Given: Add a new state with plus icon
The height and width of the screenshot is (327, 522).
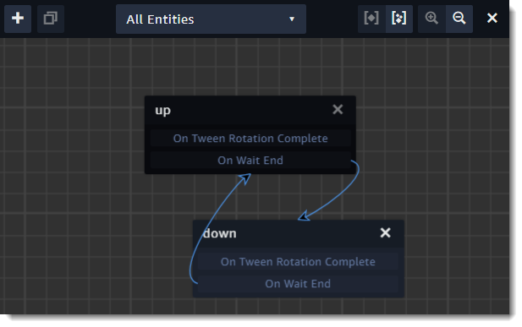Looking at the screenshot, I should coord(18,19).
